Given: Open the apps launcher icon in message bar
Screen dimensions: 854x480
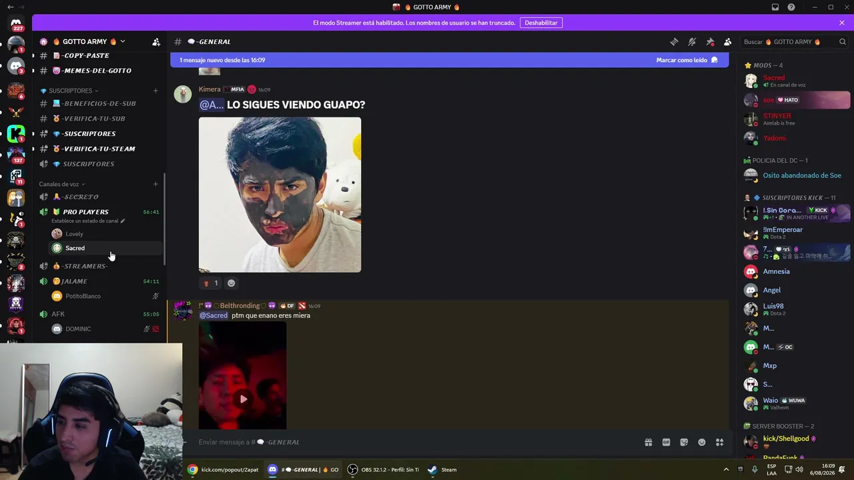Looking at the screenshot, I should point(720,442).
